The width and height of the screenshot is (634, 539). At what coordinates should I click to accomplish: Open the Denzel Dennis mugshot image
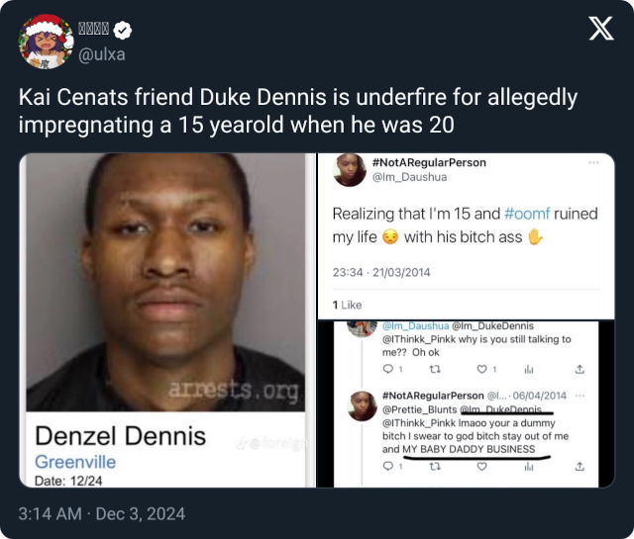[x=165, y=282]
